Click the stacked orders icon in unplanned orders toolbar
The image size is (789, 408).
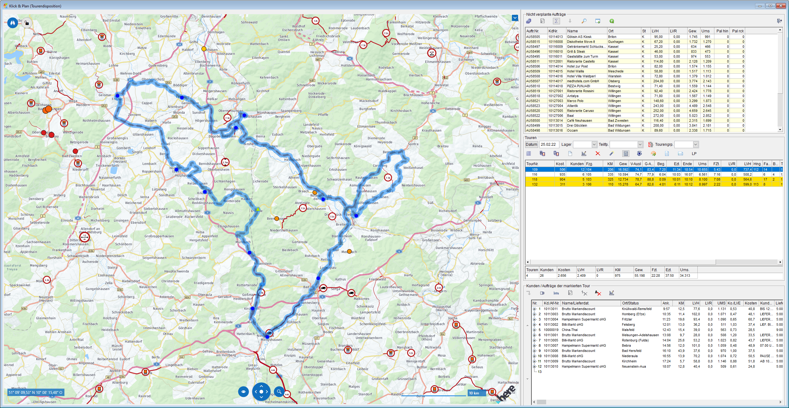529,21
